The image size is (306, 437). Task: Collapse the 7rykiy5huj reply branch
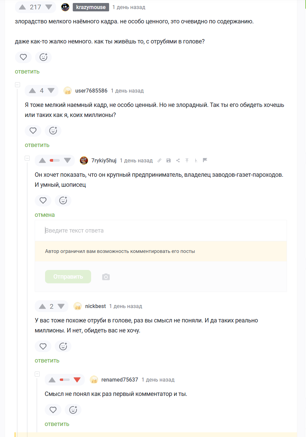pyautogui.click(x=27, y=158)
